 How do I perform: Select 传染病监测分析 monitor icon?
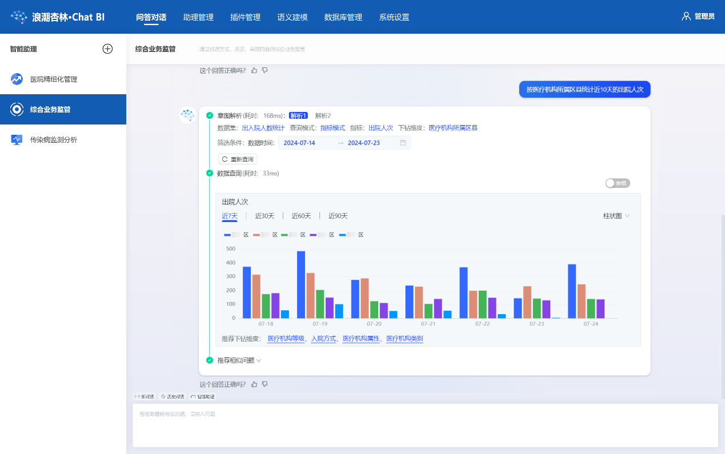17,139
